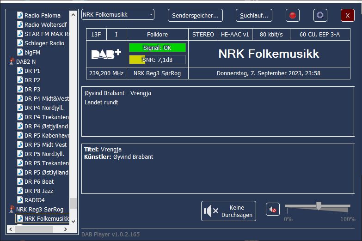The width and height of the screenshot is (362, 241).
Task: Click the SNR 7,1dB level bar
Action: (x=157, y=60)
